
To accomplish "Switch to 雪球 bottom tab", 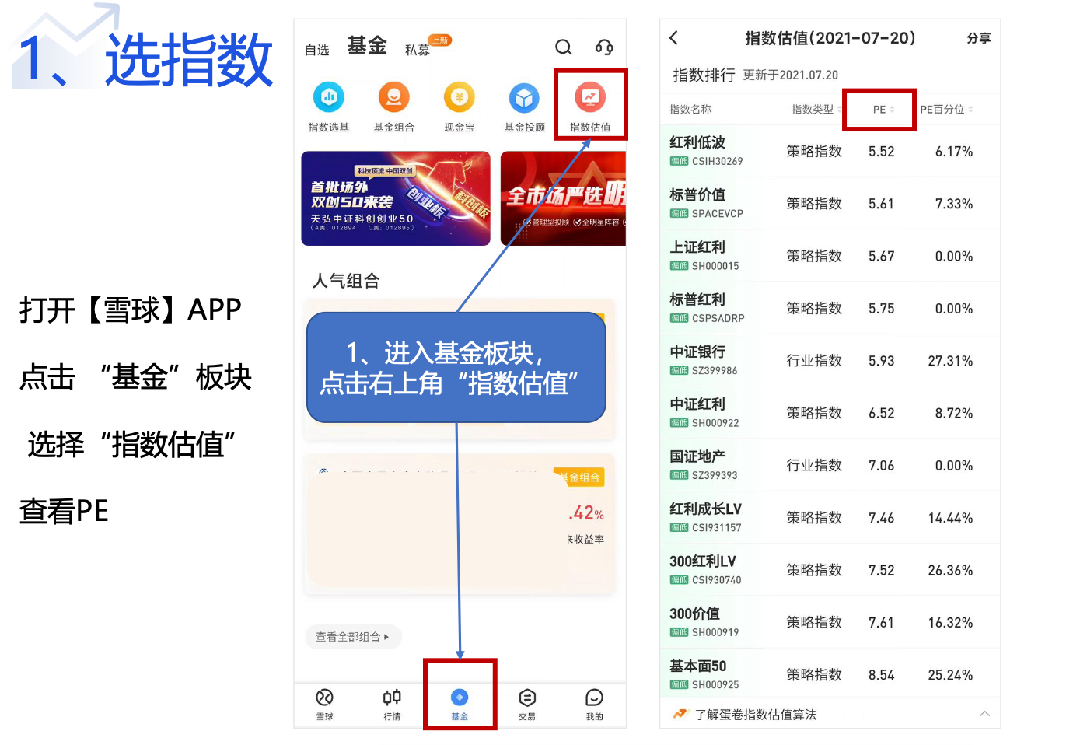I will [325, 704].
